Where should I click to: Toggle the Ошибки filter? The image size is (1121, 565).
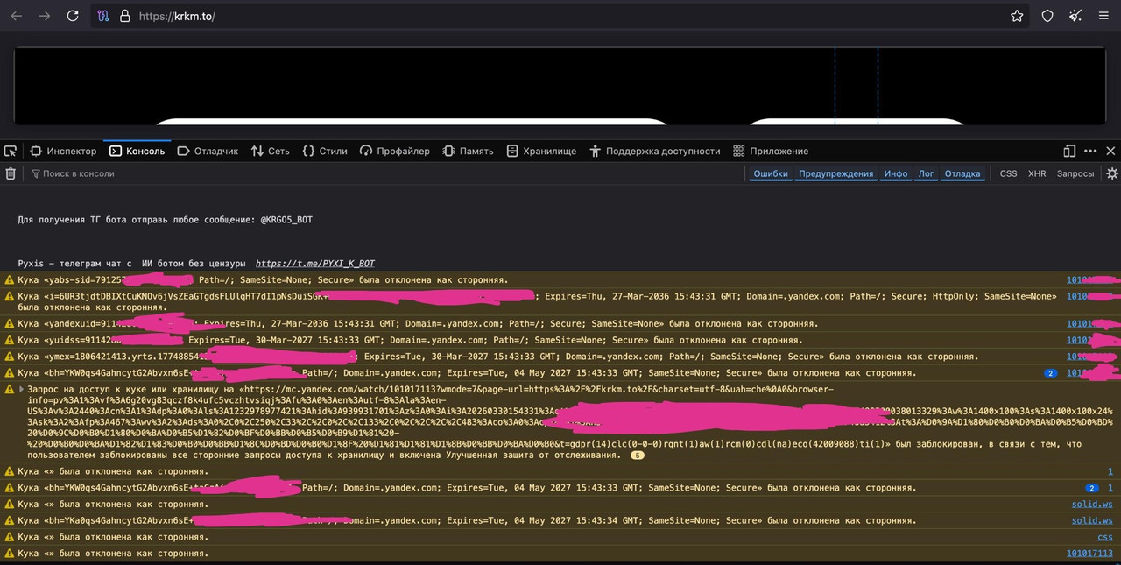[x=771, y=173]
